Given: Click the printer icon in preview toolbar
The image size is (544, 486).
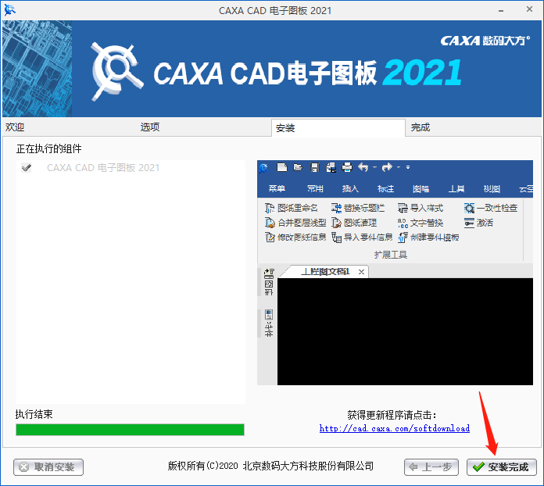Looking at the screenshot, I should coord(347,167).
